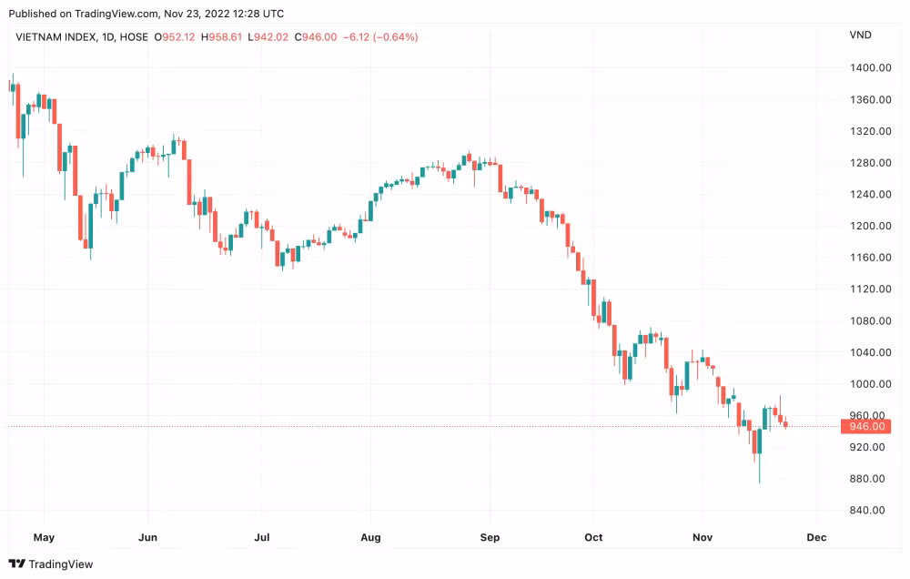Select the May label on time axis

point(44,537)
